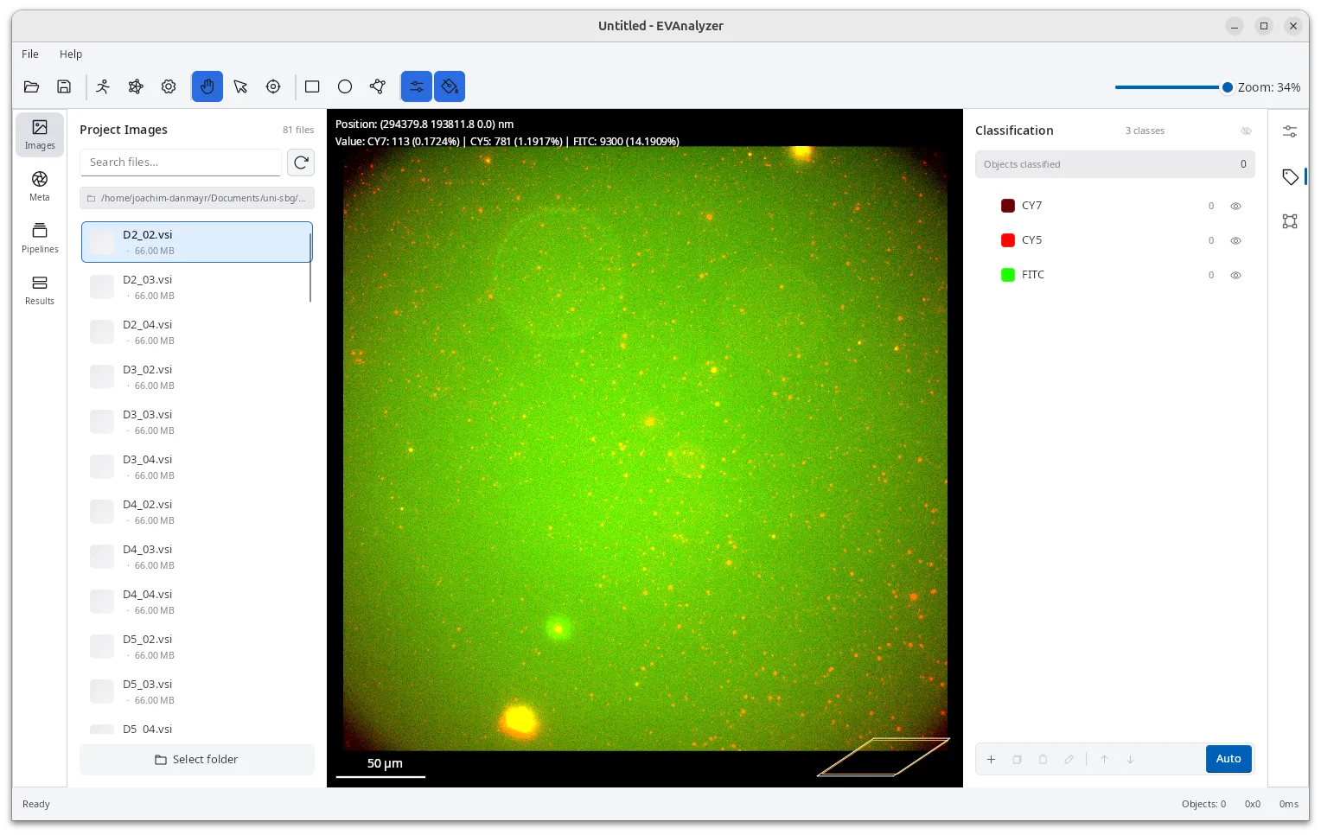
Task: Click the save project icon
Action: tap(64, 86)
